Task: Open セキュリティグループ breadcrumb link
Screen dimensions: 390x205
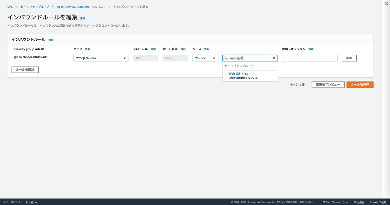Action: 35,7
